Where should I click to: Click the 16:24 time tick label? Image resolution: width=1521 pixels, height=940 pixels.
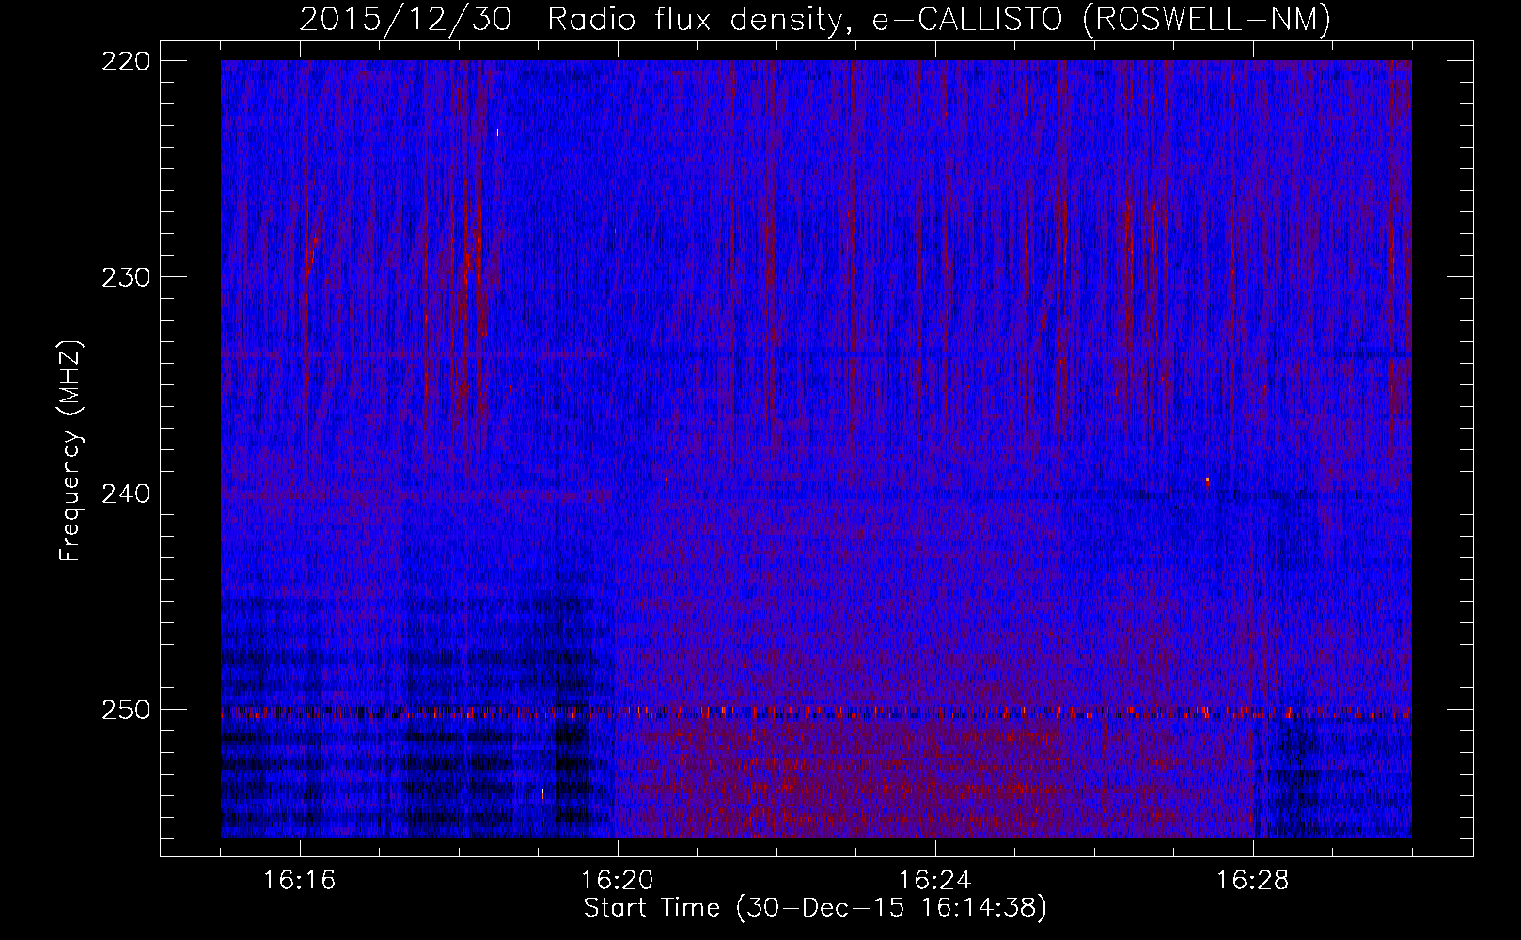click(934, 880)
